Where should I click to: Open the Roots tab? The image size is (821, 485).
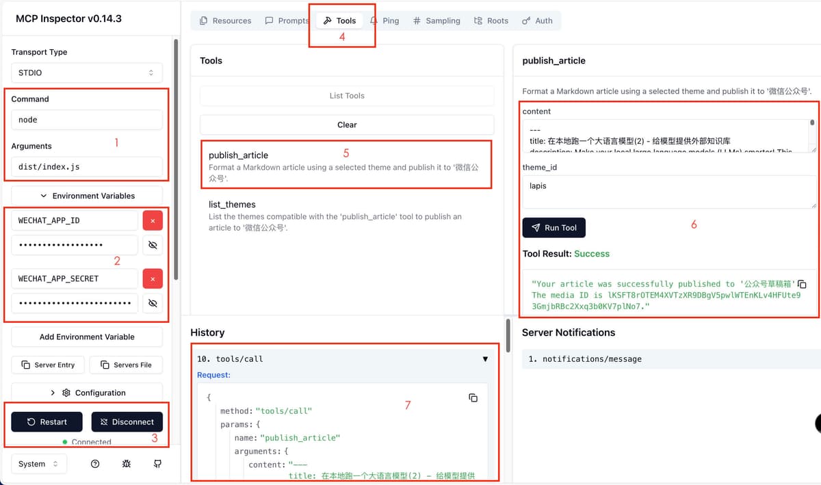[491, 21]
